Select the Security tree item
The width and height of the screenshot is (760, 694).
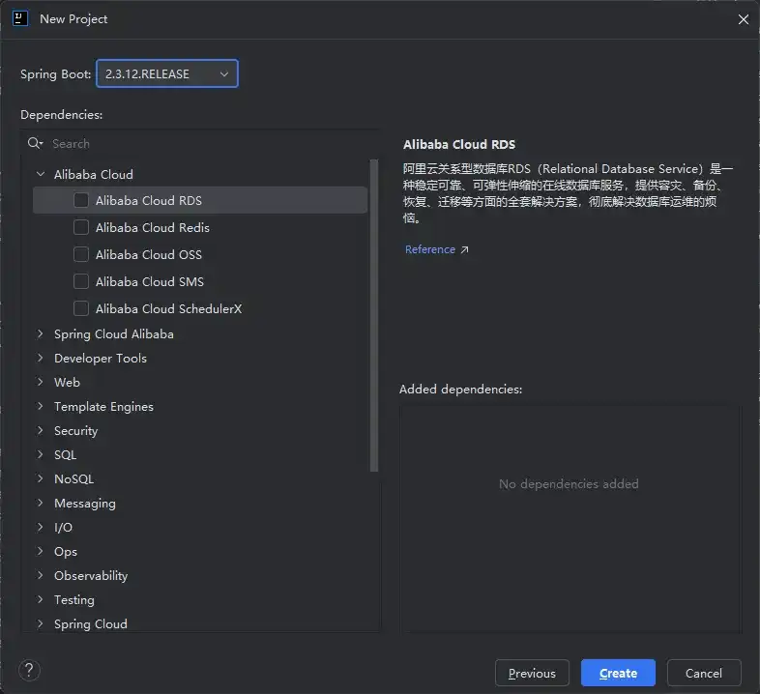pos(75,431)
